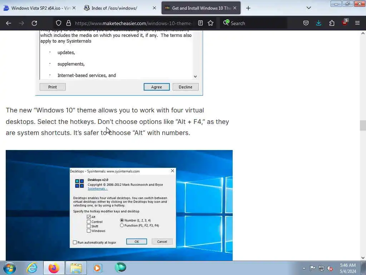This screenshot has width=366, height=275.
Task: Open Action Center flag icon
Action: [312, 268]
